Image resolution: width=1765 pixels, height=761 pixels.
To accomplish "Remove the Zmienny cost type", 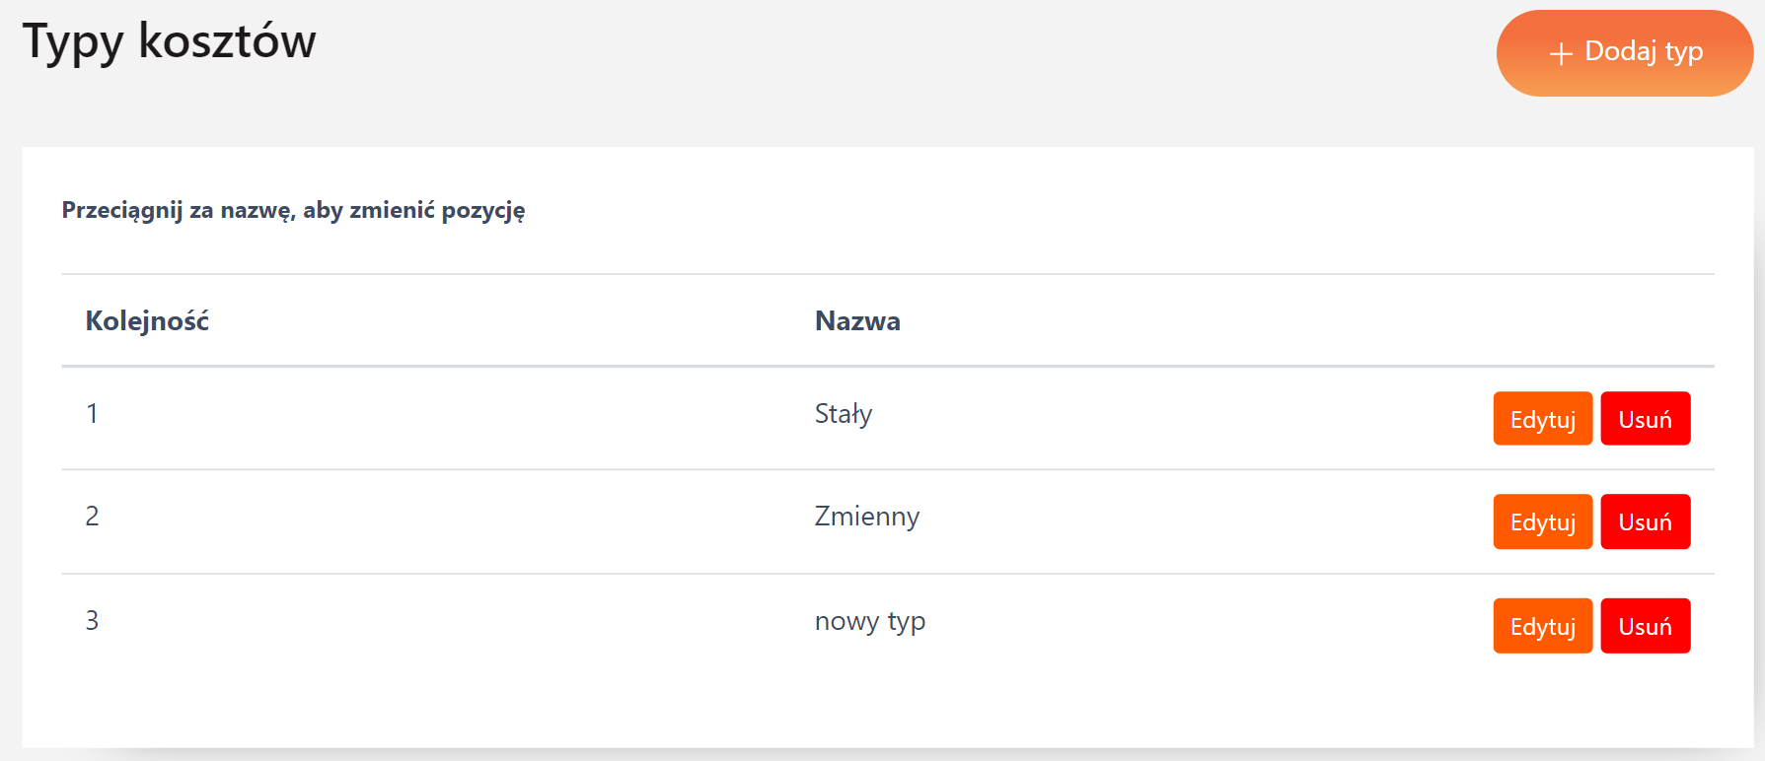I will point(1645,521).
